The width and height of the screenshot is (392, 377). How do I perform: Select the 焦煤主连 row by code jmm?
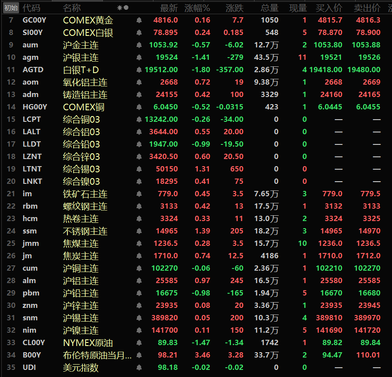click(30, 244)
